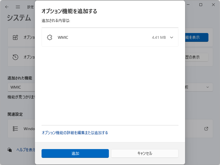220x165 pixels.
Task: Click the list icon beside Windows related setting
Action: coord(15,129)
